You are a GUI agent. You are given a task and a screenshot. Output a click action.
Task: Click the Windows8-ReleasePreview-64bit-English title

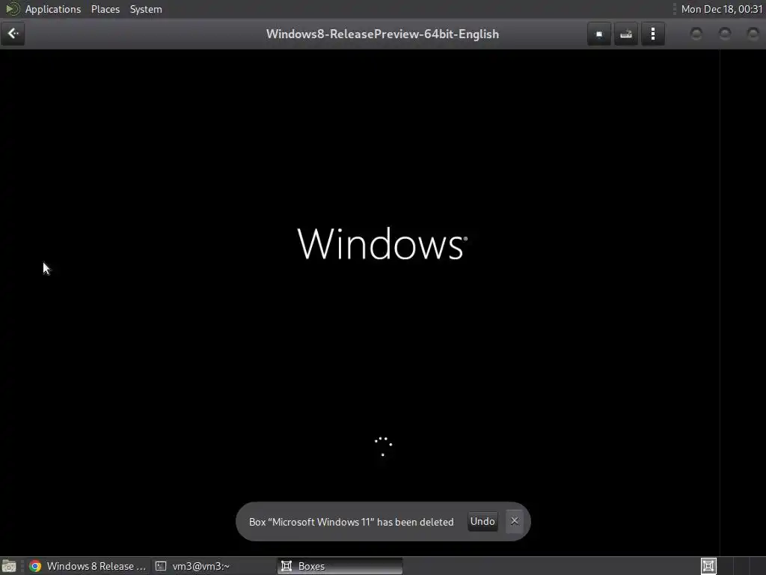tap(382, 34)
